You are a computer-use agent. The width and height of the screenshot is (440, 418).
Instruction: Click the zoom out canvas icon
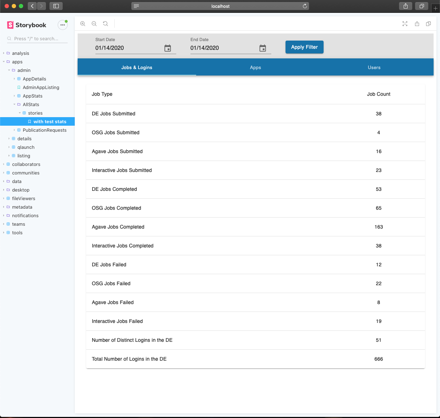(94, 24)
